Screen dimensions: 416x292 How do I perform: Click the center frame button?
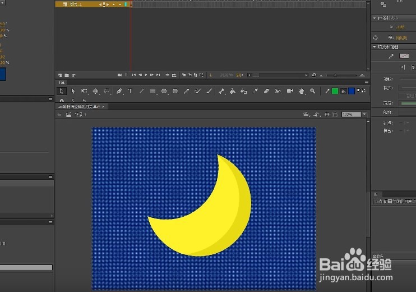click(x=168, y=75)
